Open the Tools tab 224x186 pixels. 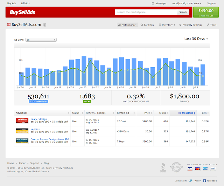[211, 25]
